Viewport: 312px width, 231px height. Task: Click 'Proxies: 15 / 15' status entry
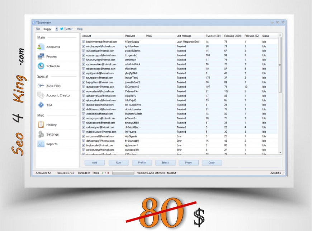click(65, 173)
